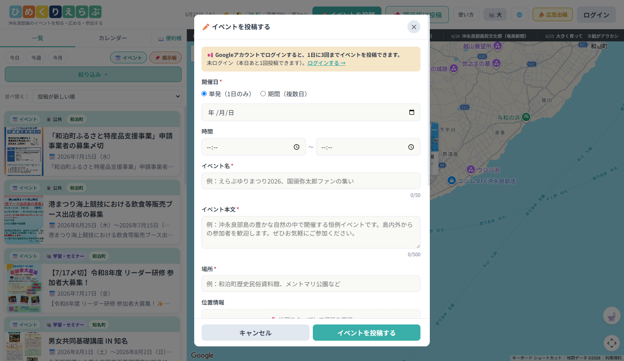
Task: Expand the 絞り込み filter panel
Action: tap(93, 75)
